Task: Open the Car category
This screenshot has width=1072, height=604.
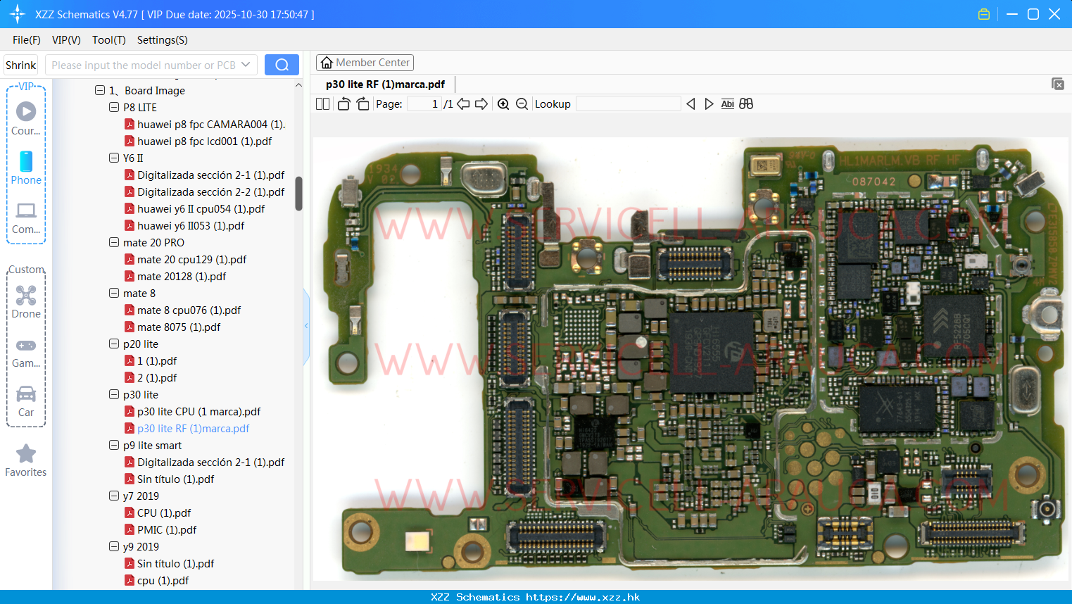Action: pos(26,394)
